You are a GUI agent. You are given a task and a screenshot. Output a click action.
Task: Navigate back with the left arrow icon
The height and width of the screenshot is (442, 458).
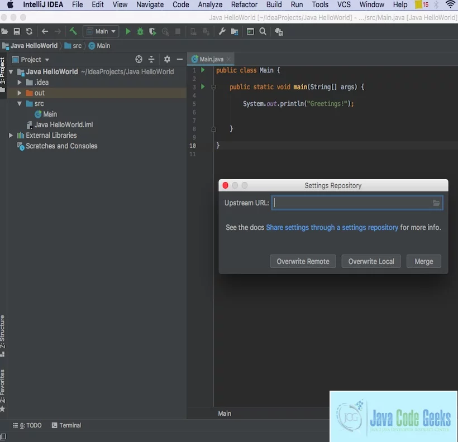pos(45,31)
